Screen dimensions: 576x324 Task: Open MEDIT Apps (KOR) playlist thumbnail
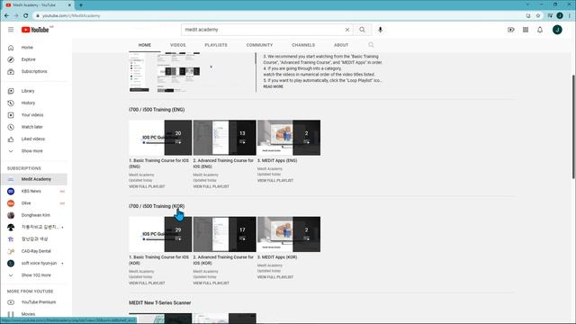click(x=289, y=234)
